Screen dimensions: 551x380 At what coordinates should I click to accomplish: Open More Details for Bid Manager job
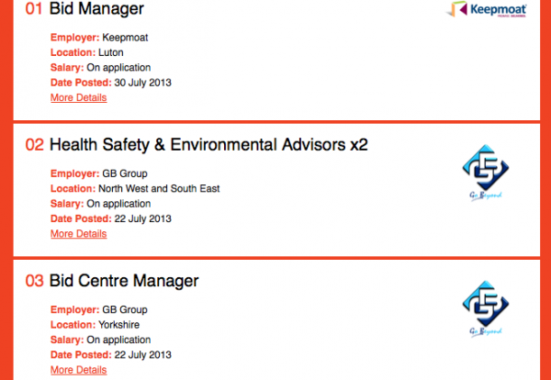tap(78, 97)
